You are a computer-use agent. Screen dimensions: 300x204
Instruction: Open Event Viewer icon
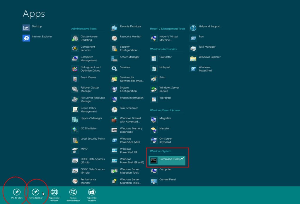click(75, 79)
